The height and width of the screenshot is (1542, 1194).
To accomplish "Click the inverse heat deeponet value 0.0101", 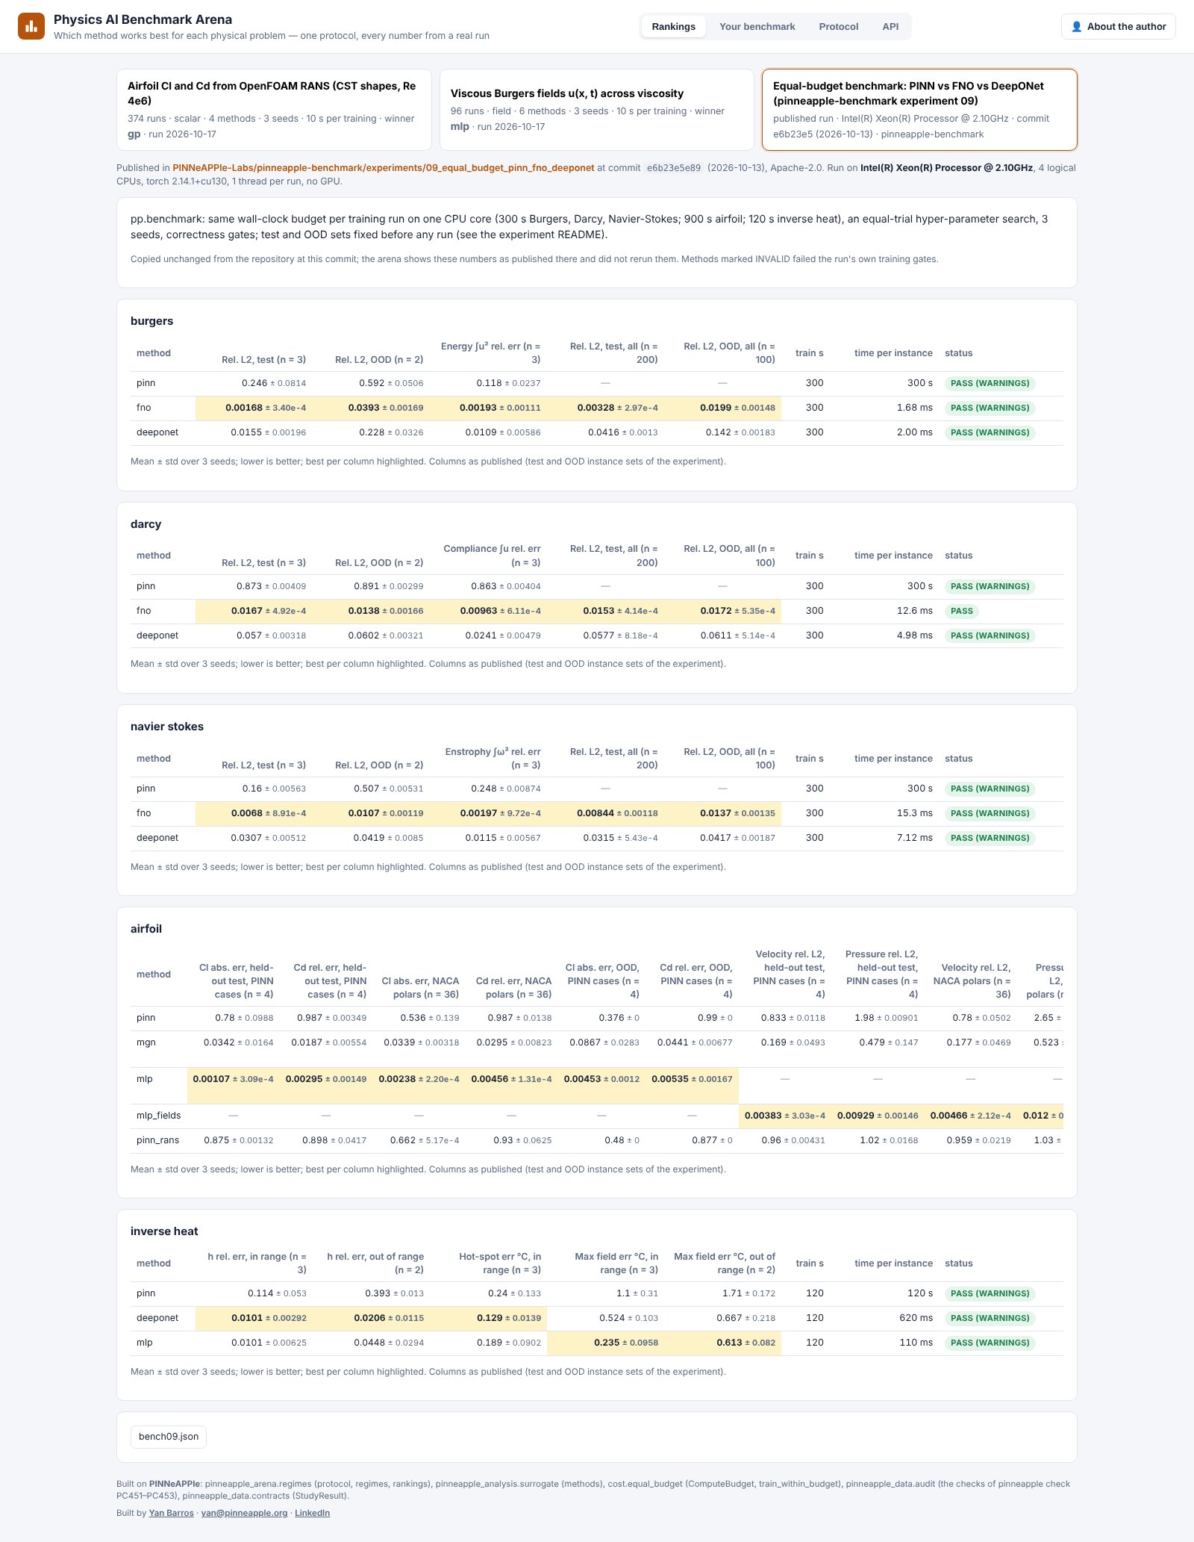I will coord(246,1318).
